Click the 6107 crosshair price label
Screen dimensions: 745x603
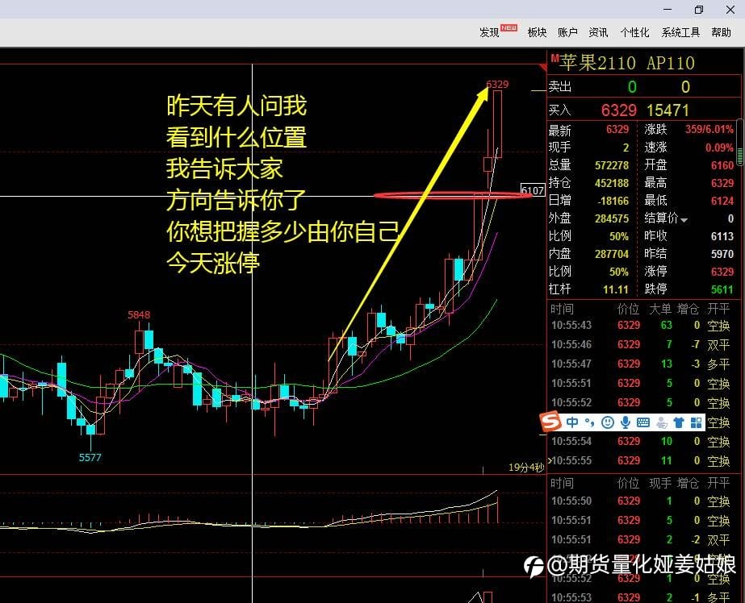point(532,190)
